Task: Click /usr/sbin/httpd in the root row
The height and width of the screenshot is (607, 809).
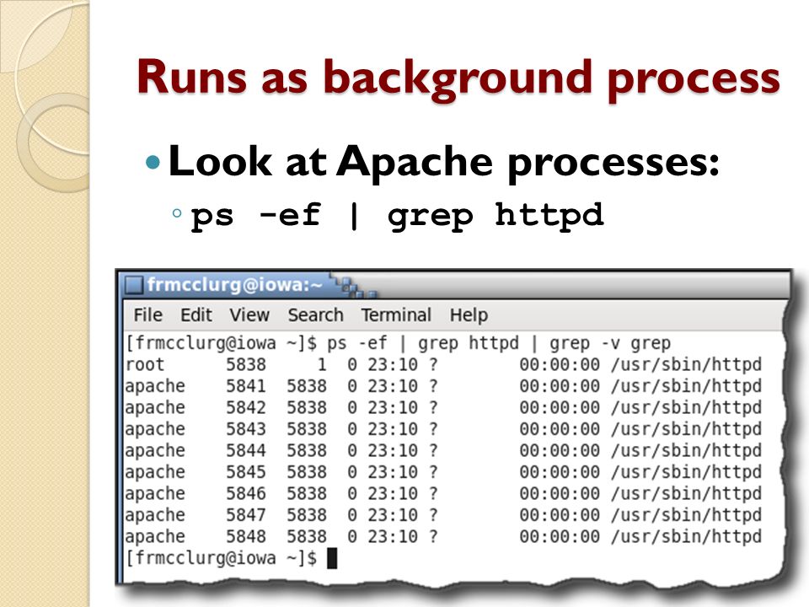Action: point(686,365)
